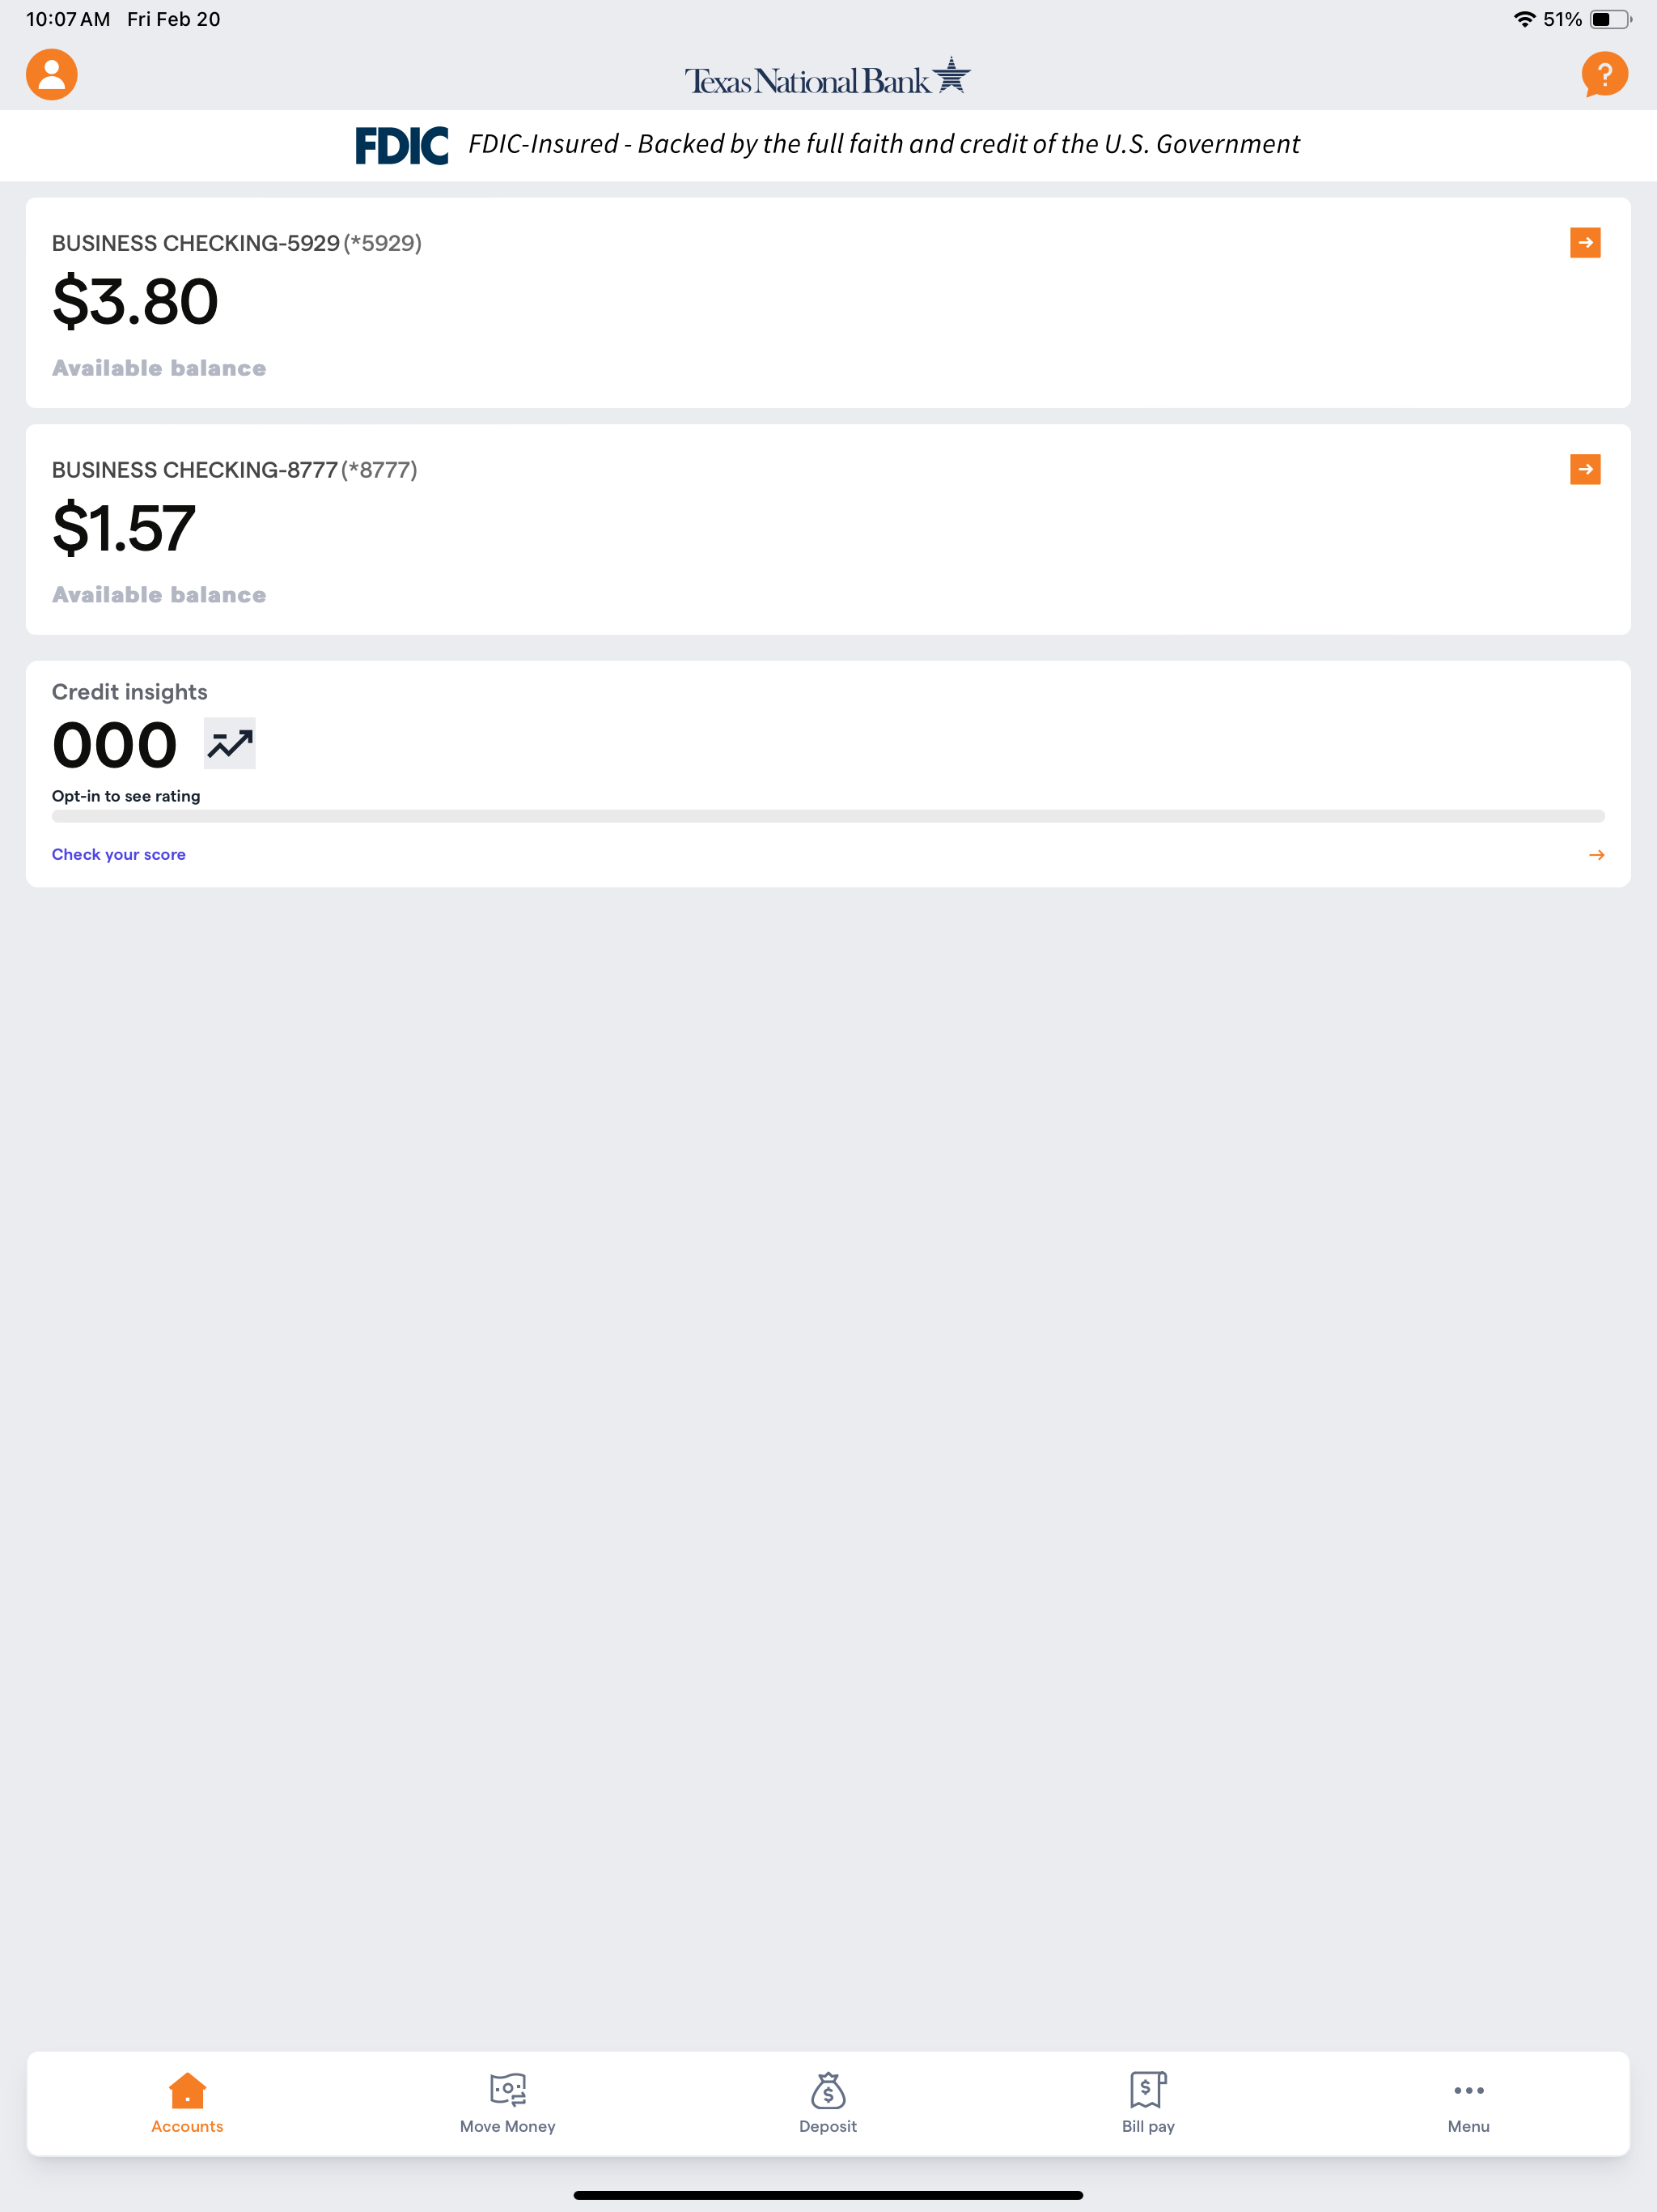Open Business Checking-8777 arrow button
Image resolution: width=1657 pixels, height=2212 pixels.
point(1585,469)
